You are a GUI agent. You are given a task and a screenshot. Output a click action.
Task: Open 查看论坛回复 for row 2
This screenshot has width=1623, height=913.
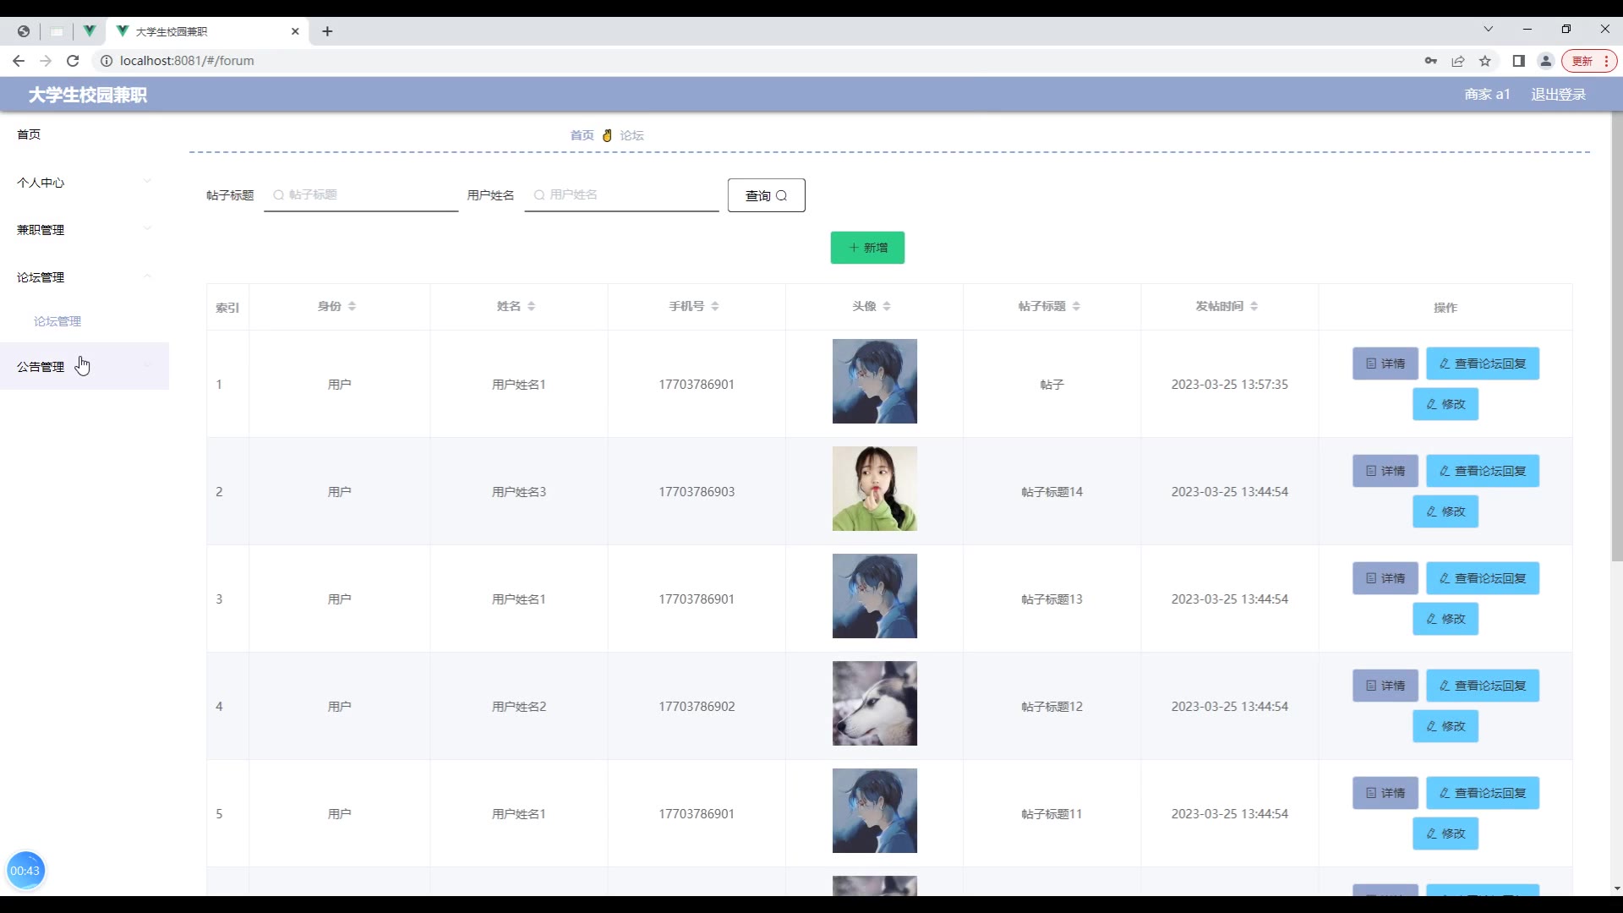(x=1482, y=471)
